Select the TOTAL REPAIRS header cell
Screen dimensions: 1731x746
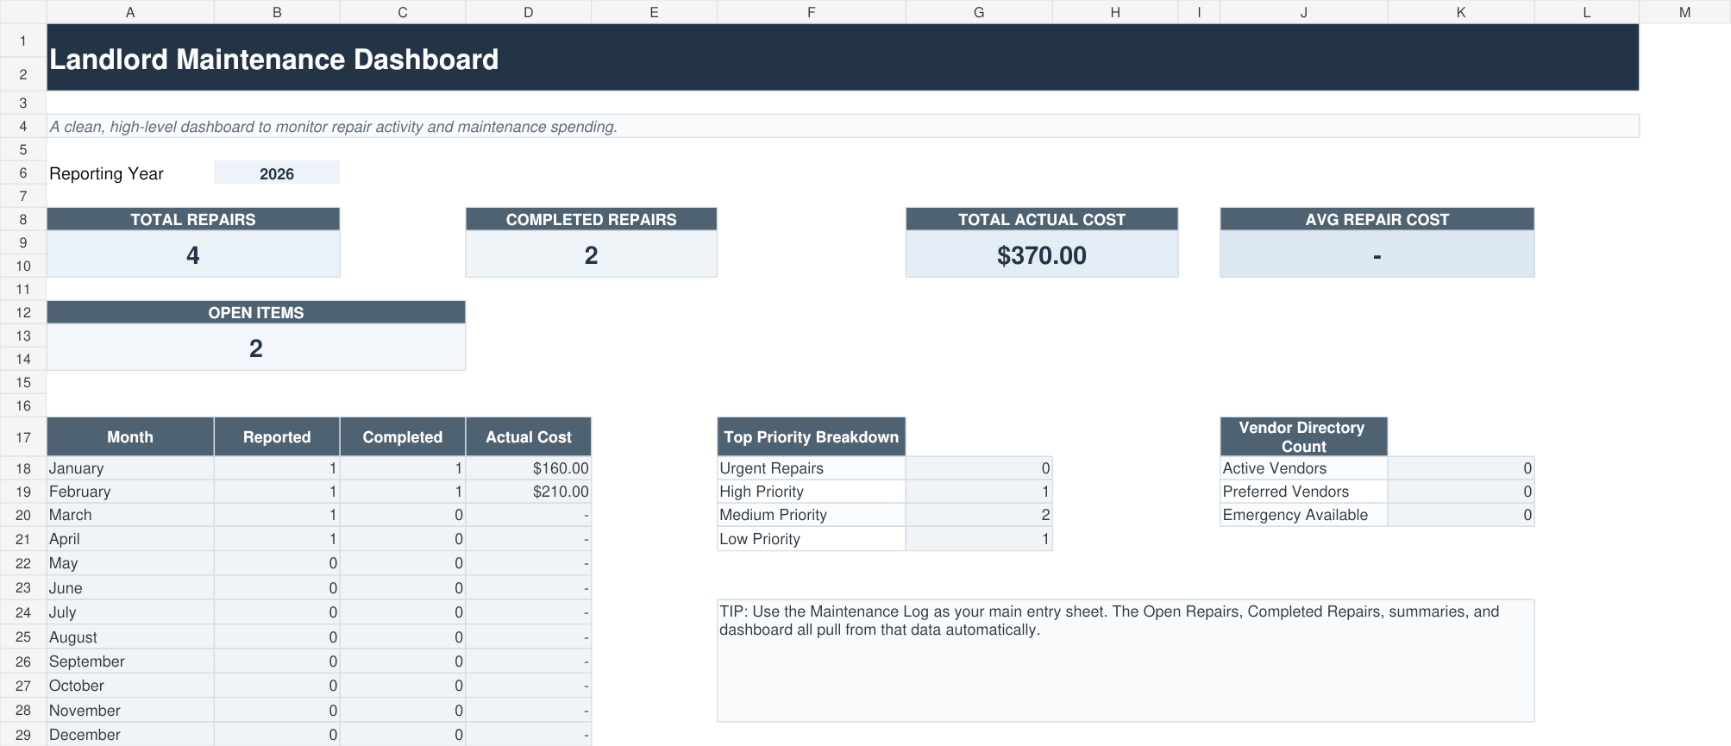coord(193,219)
